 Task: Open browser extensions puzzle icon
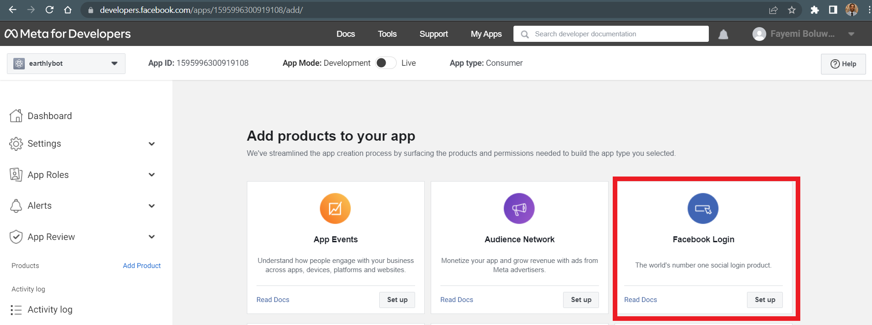815,10
